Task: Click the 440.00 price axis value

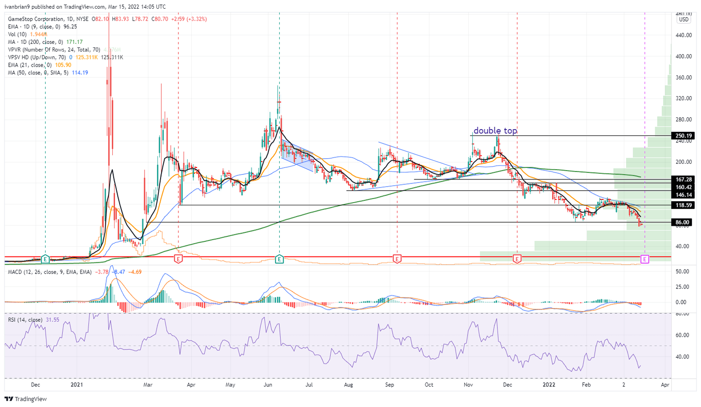Action: [684, 35]
